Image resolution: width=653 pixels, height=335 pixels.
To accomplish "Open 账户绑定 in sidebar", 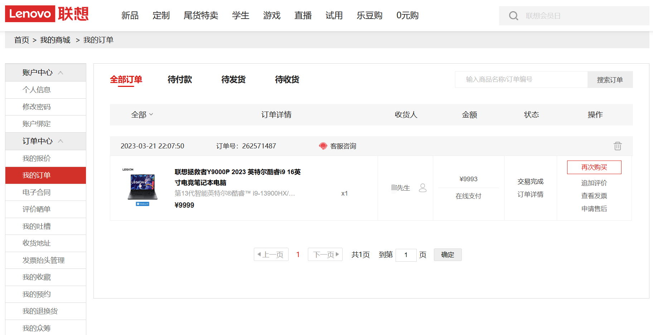I will coord(45,124).
